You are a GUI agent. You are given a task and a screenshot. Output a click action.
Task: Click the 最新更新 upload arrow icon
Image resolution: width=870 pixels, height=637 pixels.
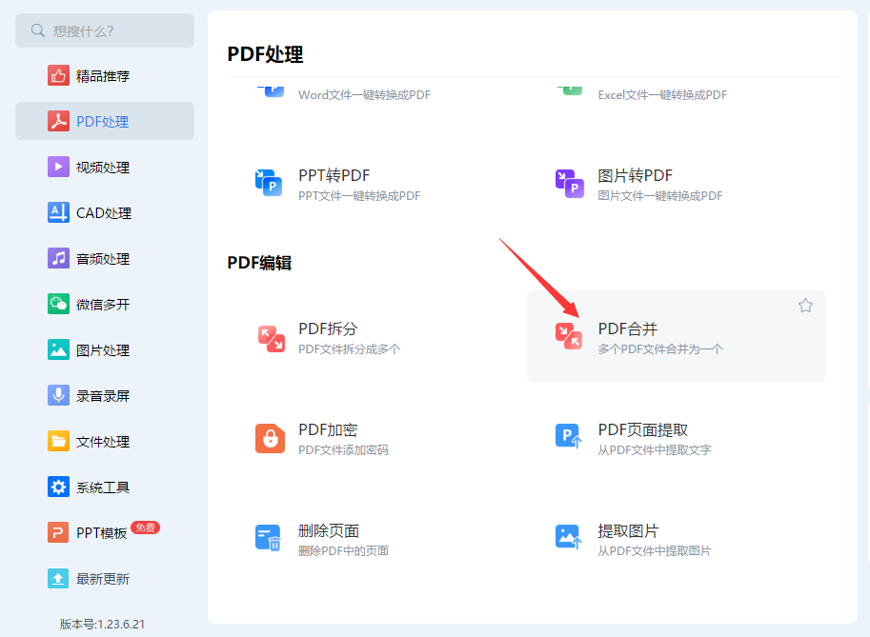(x=58, y=578)
